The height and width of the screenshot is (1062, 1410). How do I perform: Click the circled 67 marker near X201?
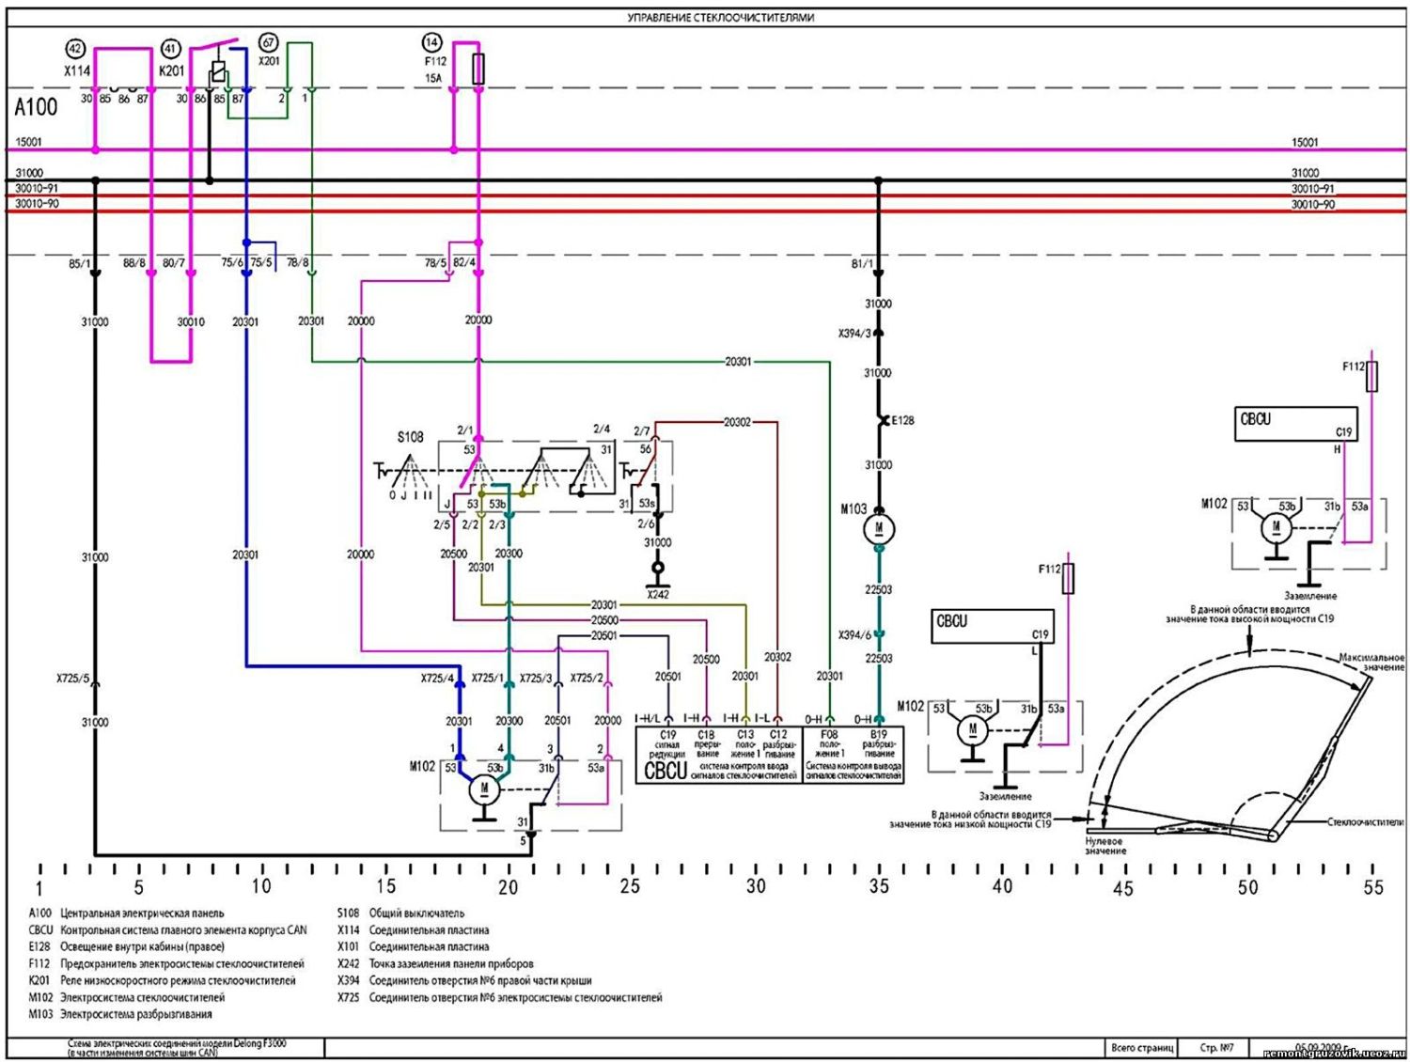pos(269,43)
